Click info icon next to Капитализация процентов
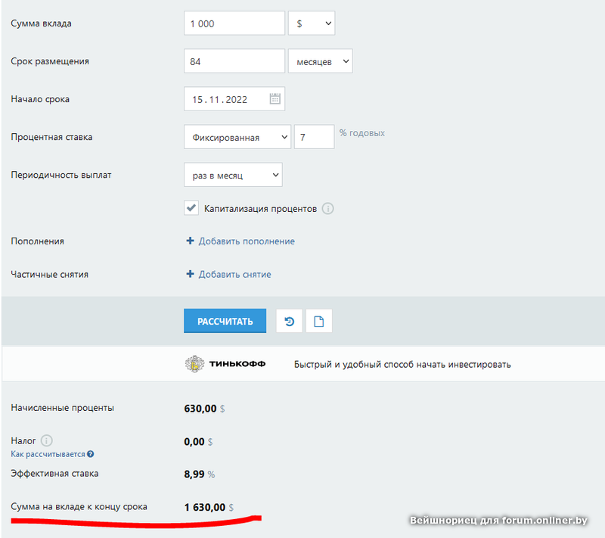This screenshot has height=538, width=605. (x=327, y=209)
